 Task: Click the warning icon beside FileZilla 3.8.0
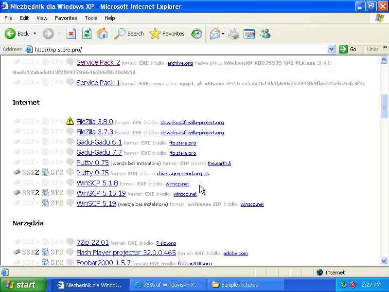70,121
